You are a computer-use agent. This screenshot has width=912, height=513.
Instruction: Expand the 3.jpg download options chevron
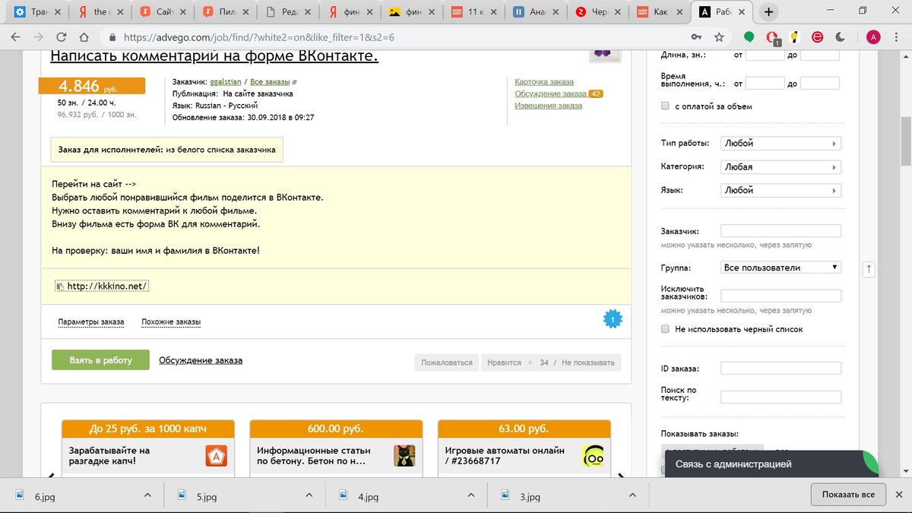click(x=634, y=495)
